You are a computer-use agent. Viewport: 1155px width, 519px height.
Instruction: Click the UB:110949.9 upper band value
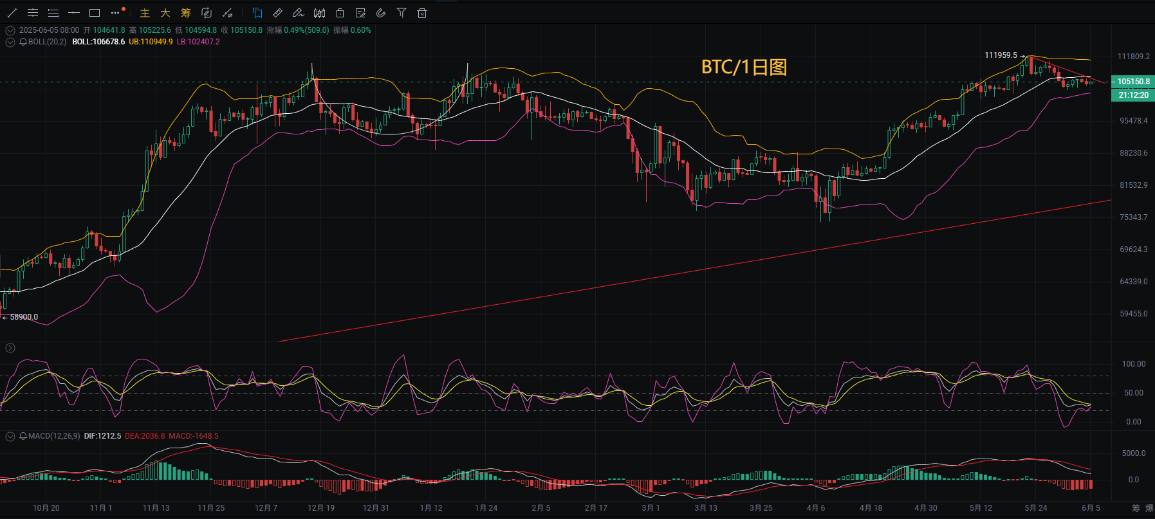tap(151, 42)
